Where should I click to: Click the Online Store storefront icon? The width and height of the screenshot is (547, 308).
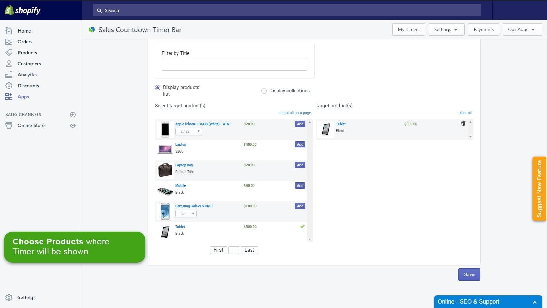(x=9, y=125)
